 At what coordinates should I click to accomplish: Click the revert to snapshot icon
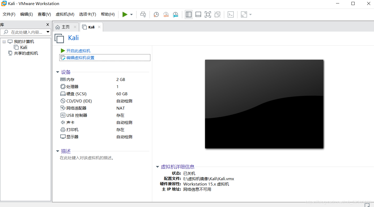tap(166, 15)
